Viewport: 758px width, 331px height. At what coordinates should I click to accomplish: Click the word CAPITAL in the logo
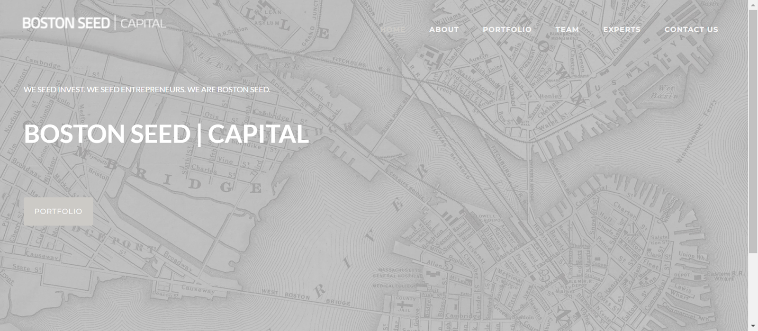143,23
